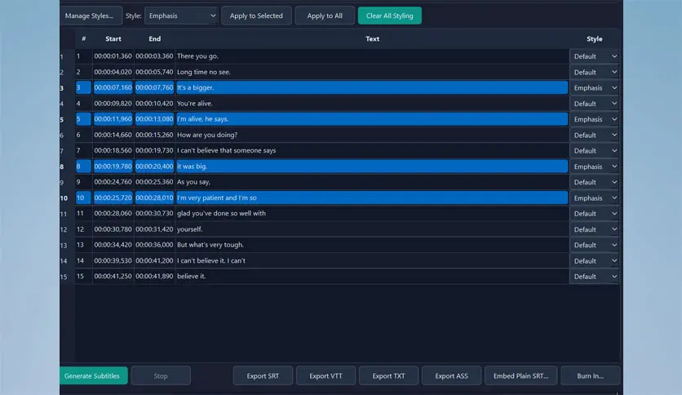Screen dimensions: 682x395
Task: Select the text 'But what's very tough.'
Action: pyautogui.click(x=210, y=245)
